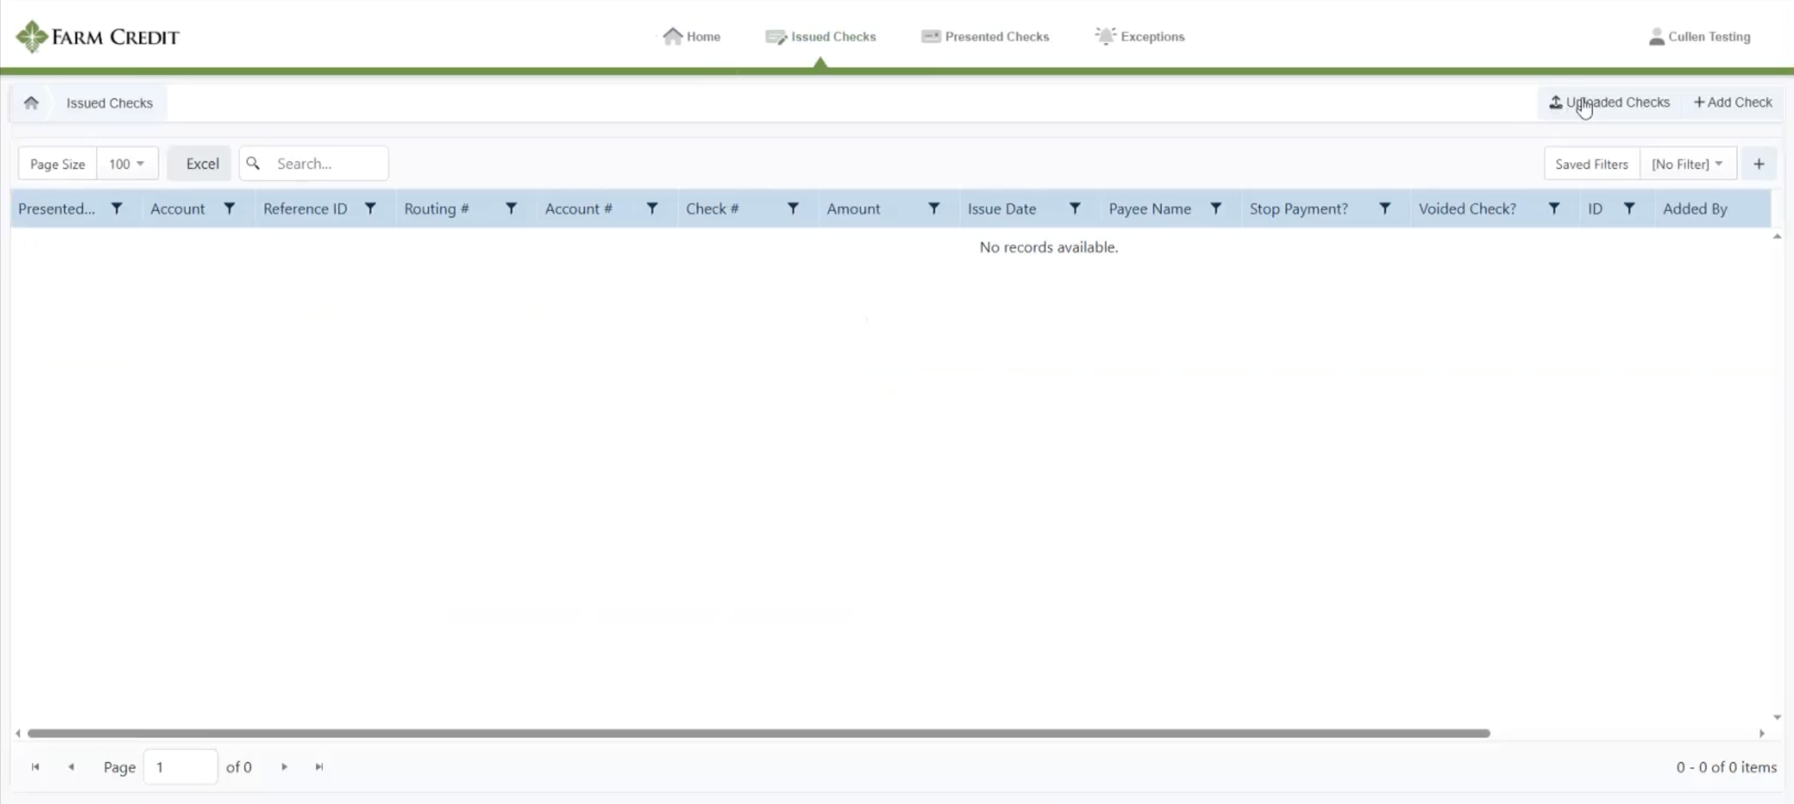Viewport: 1794px width, 804px height.
Task: Go to Presented Checks tab
Action: pyautogui.click(x=985, y=36)
